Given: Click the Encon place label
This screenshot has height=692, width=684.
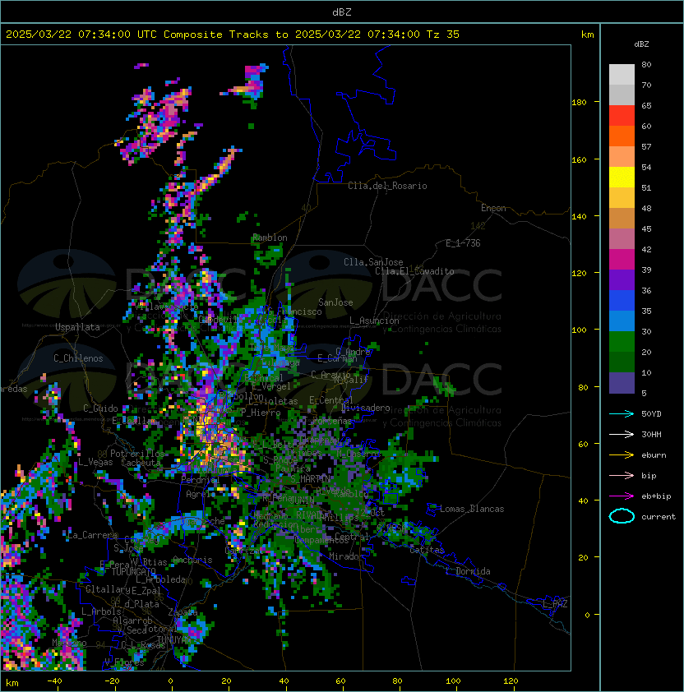Looking at the screenshot, I should point(493,208).
